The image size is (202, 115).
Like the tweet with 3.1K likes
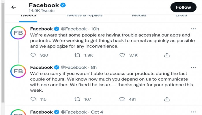point(122,55)
